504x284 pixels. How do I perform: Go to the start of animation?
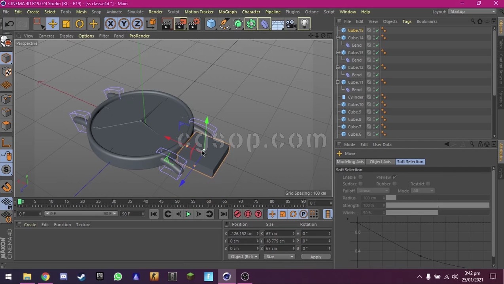tap(154, 214)
